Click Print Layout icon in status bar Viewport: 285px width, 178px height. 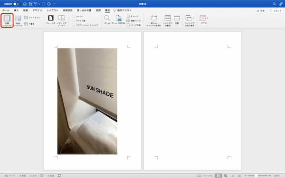[x=218, y=176]
